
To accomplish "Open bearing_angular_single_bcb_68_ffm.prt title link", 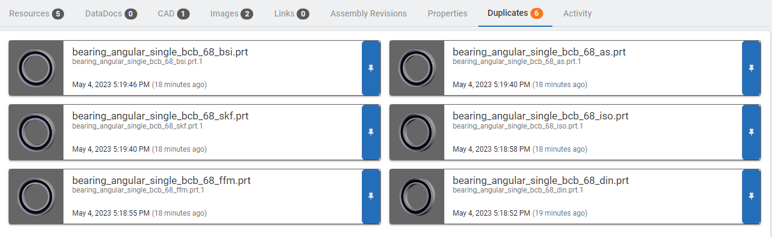I will point(162,180).
